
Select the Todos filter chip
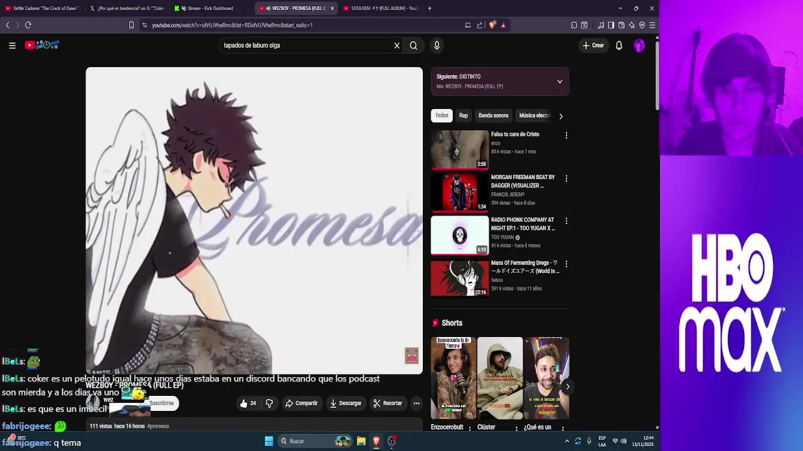click(442, 115)
